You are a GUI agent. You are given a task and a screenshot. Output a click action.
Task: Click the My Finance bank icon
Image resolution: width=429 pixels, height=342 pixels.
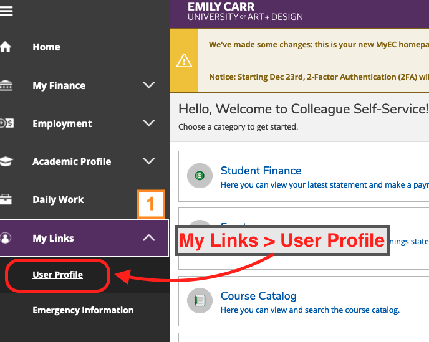pos(6,85)
